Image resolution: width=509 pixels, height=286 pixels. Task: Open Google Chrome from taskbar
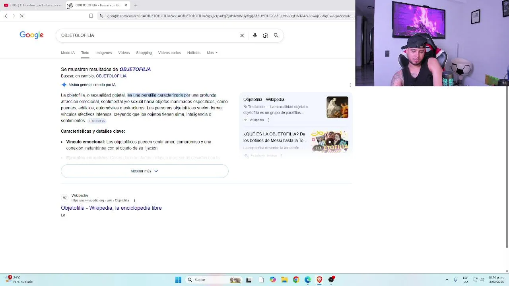click(x=296, y=280)
